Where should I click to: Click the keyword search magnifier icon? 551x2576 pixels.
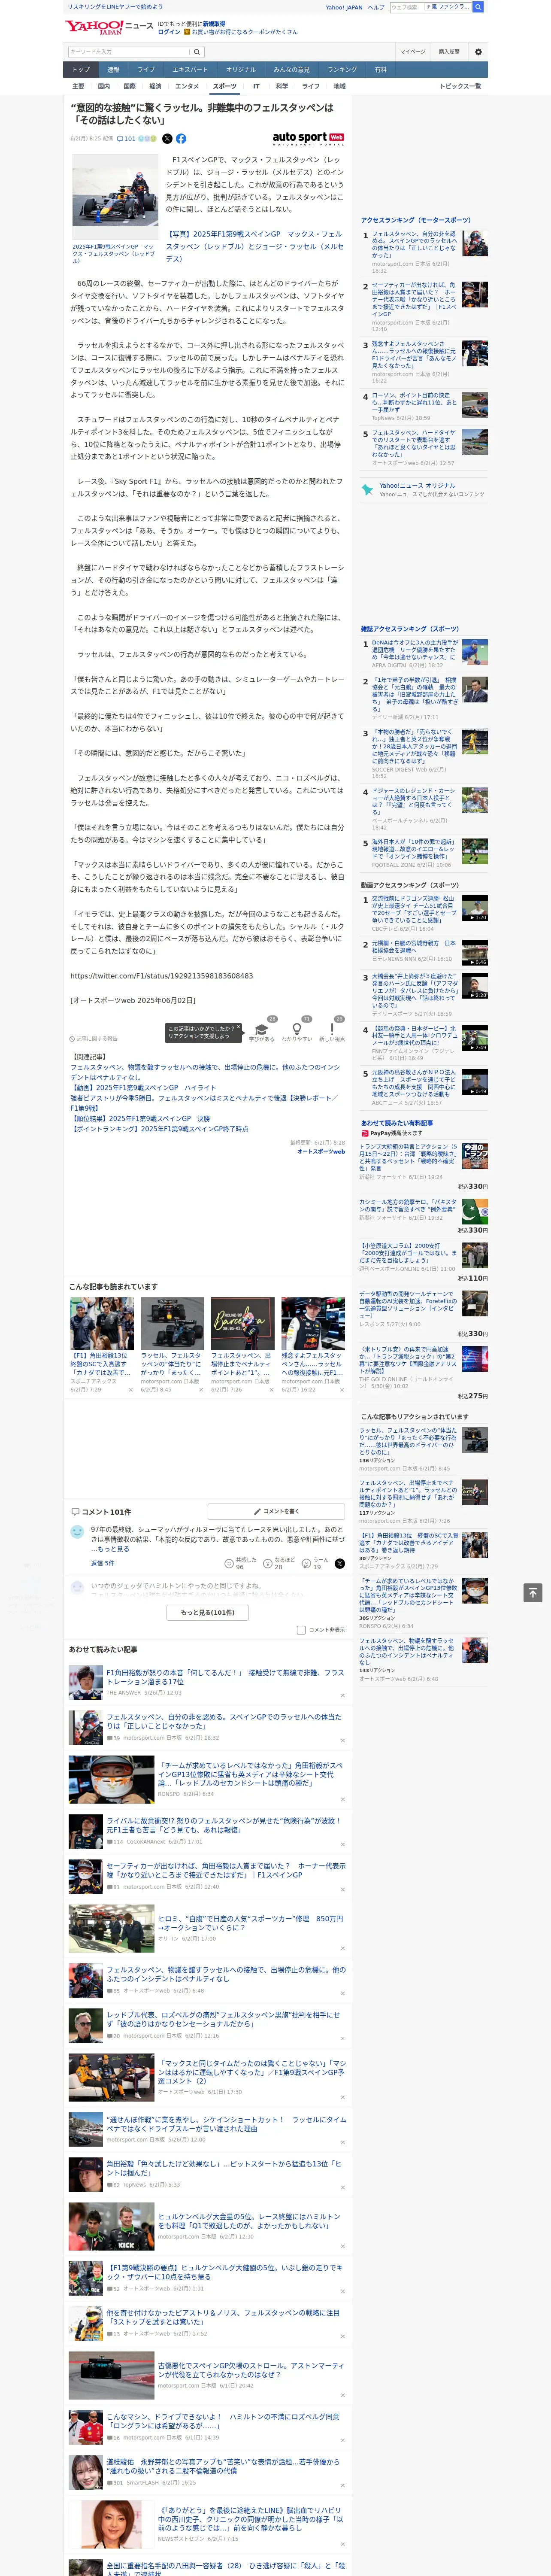coord(197,52)
